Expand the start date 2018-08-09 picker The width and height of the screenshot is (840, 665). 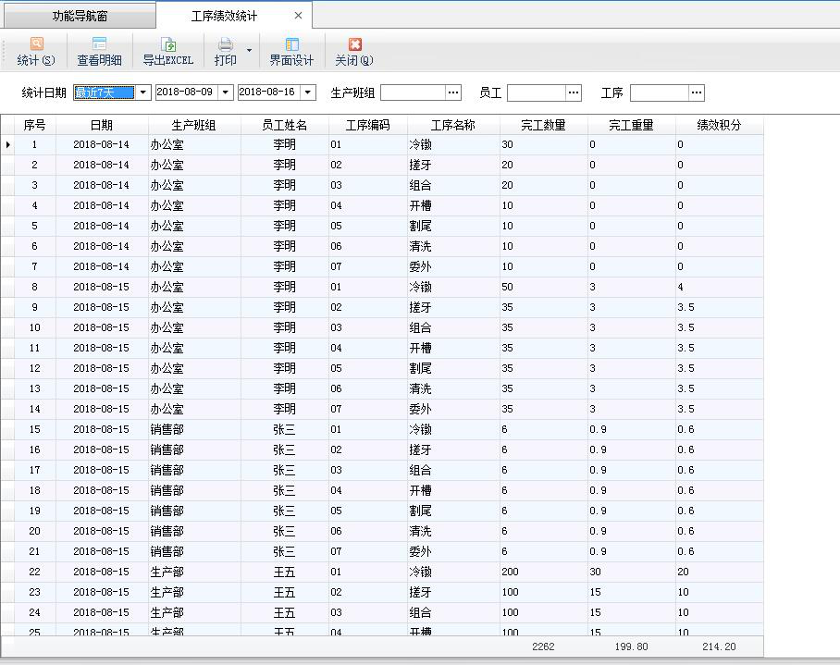225,92
